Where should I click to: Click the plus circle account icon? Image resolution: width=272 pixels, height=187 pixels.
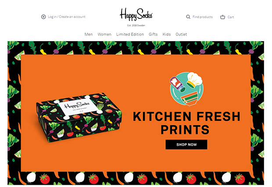[x=43, y=17]
